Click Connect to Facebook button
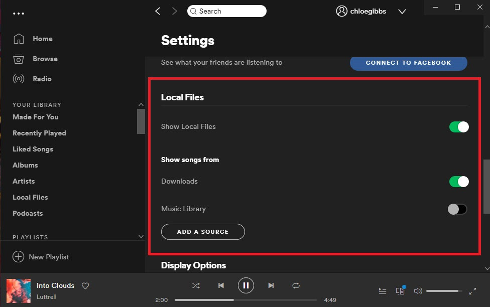Image resolution: width=490 pixels, height=307 pixels. (408, 63)
